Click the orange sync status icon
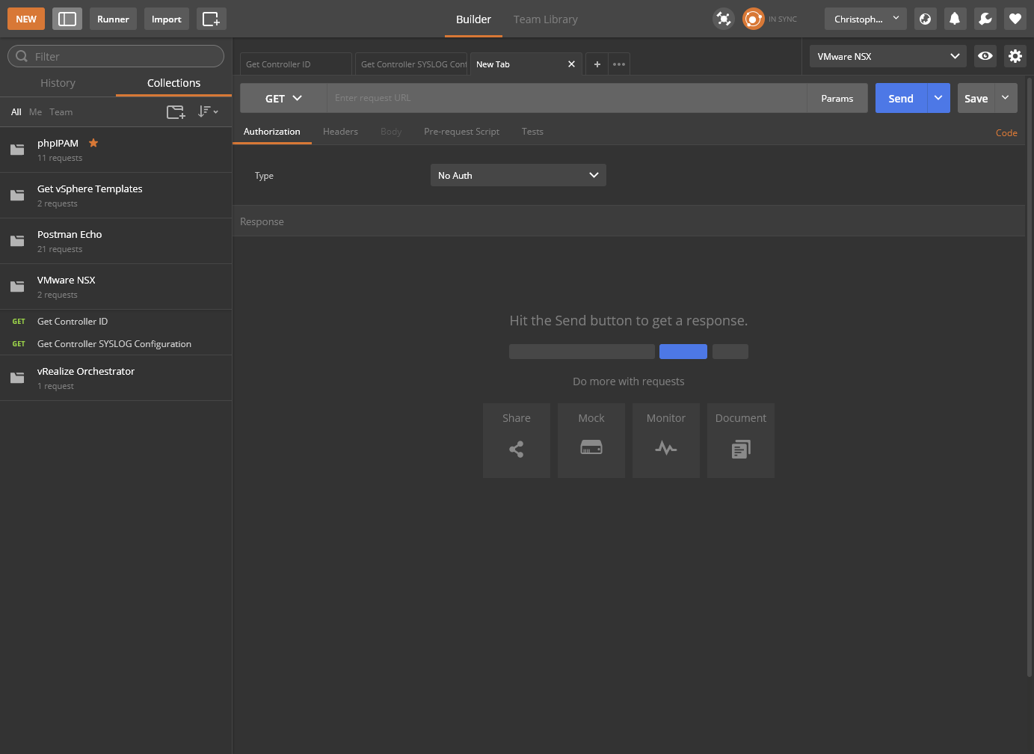The image size is (1034, 754). pyautogui.click(x=753, y=19)
